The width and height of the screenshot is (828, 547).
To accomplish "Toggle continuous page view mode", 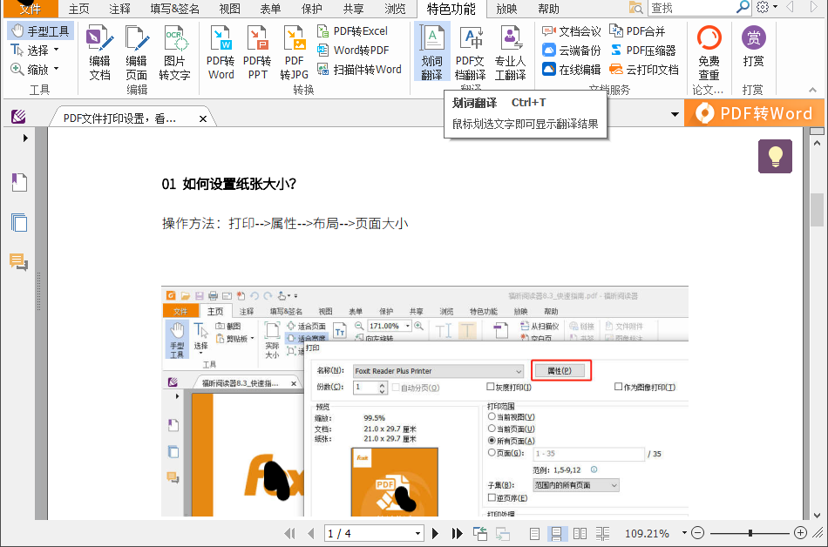I will 556,533.
